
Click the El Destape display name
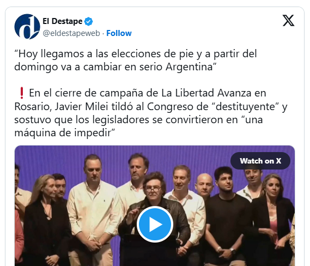point(63,21)
